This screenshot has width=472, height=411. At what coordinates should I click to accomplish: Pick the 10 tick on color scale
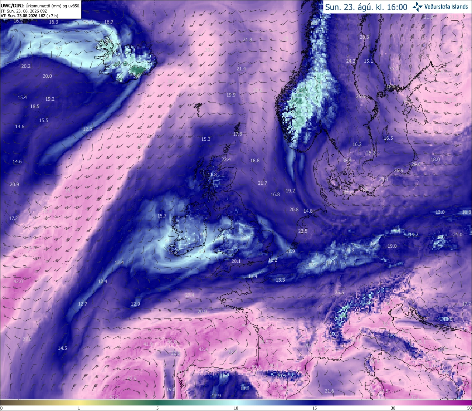point(236,408)
